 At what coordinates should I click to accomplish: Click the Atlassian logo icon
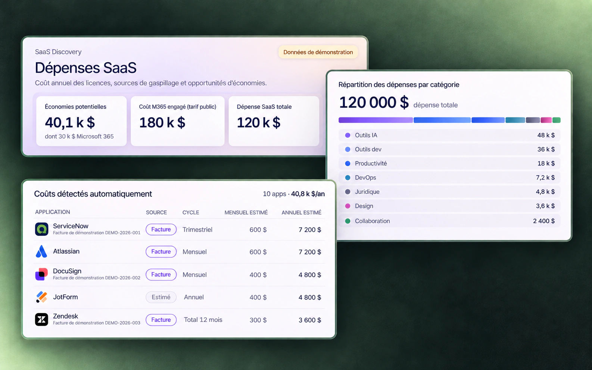coord(41,251)
